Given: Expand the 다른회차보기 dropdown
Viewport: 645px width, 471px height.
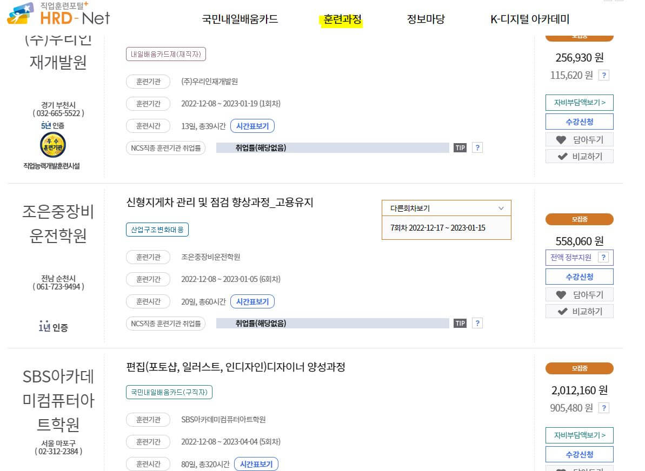Looking at the screenshot, I should point(447,208).
